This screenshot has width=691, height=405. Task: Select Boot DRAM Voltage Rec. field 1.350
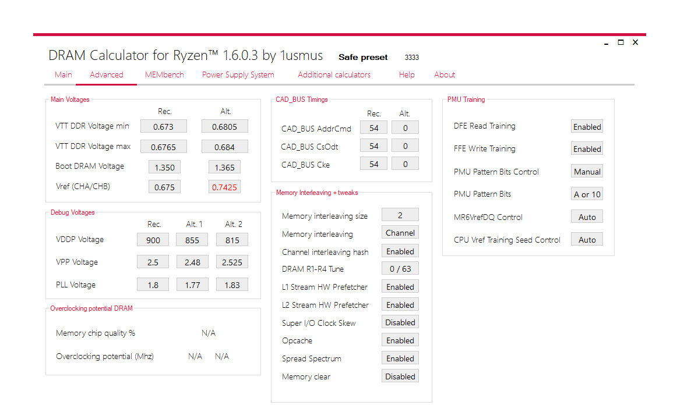164,167
